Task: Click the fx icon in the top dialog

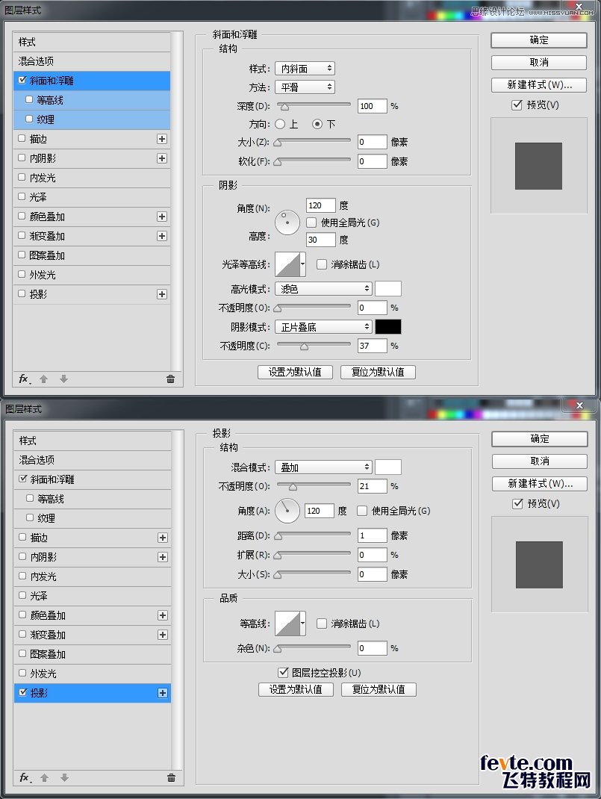Action: point(25,379)
